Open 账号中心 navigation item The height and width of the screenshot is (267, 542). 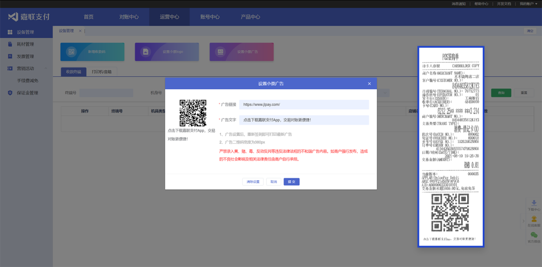coord(210,17)
